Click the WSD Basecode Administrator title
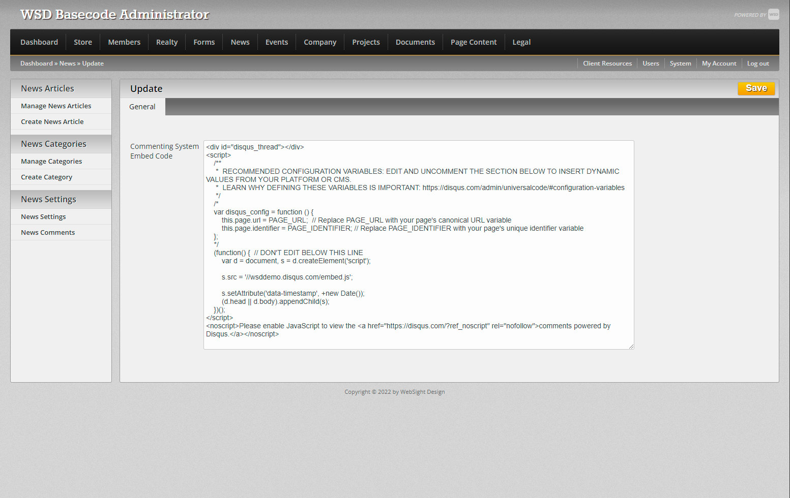790x498 pixels. pyautogui.click(x=114, y=14)
